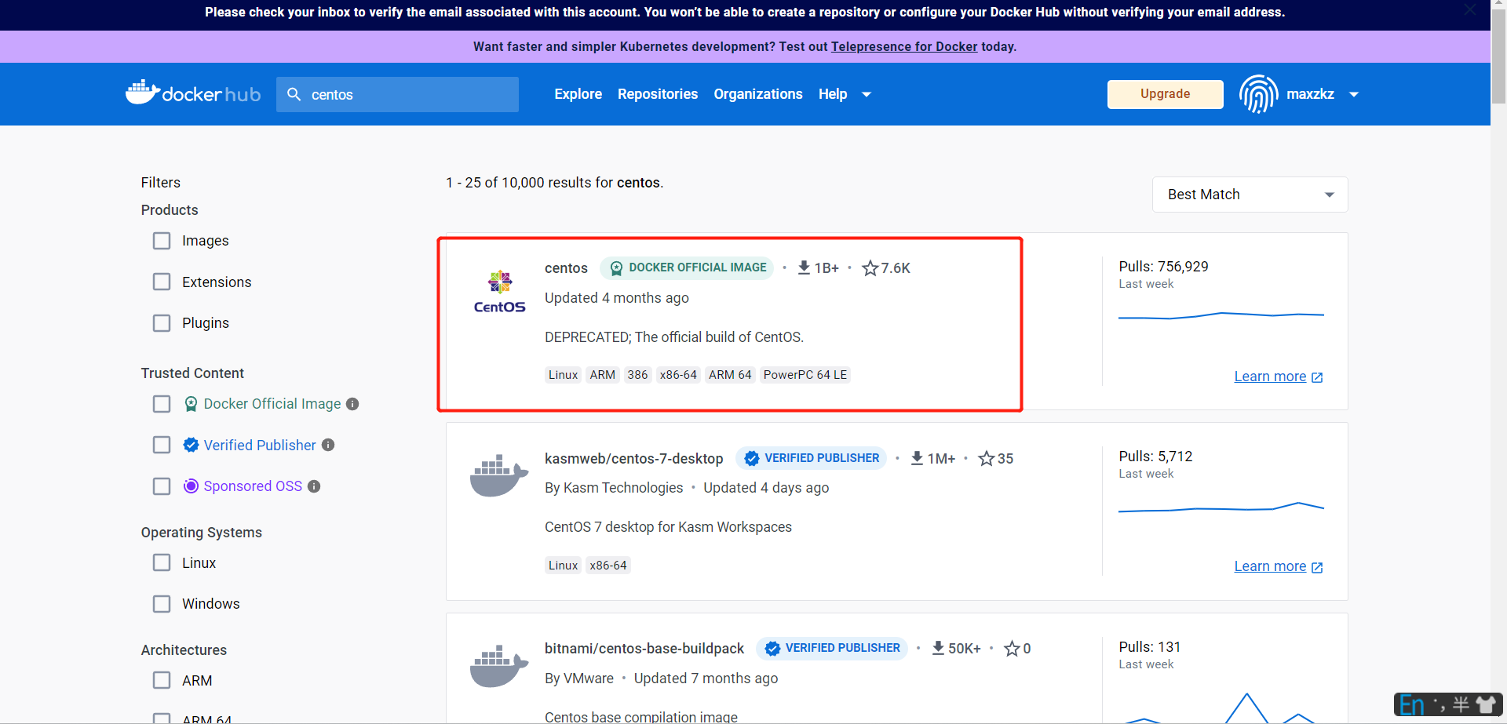Click the ARM 64 tag on centos card
This screenshot has width=1507, height=724.
[730, 375]
